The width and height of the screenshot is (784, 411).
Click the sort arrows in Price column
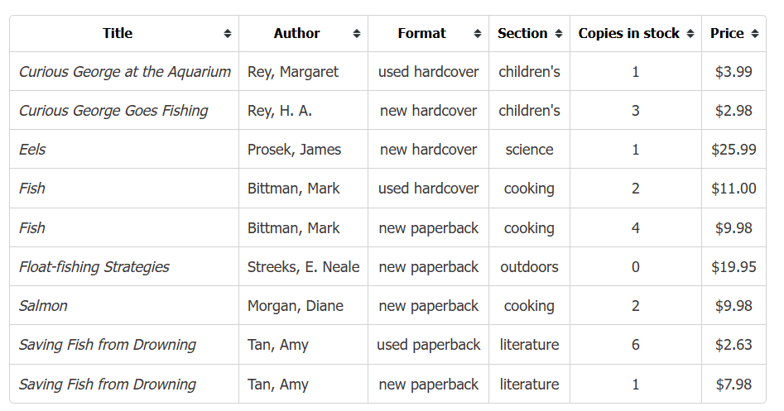pos(754,34)
